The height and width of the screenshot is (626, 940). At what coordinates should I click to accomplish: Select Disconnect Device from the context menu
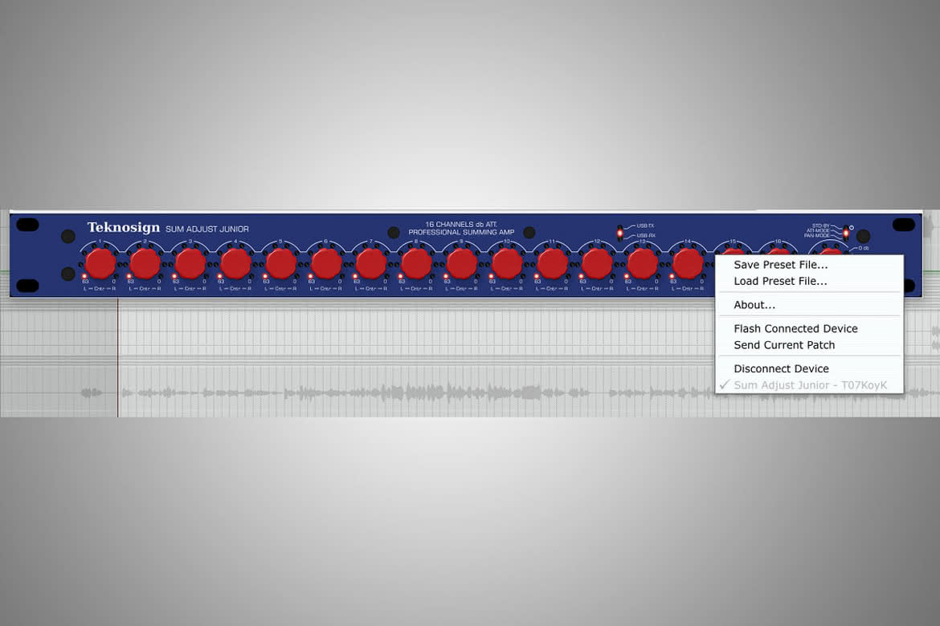point(809,368)
